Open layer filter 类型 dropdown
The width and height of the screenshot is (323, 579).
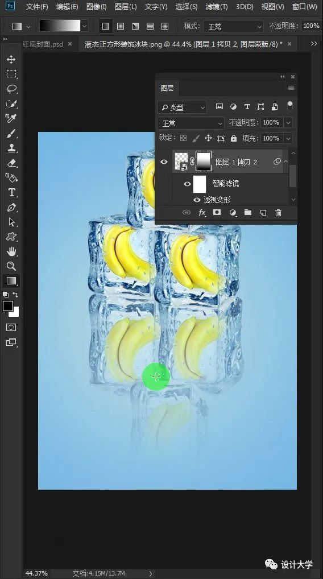[181, 107]
